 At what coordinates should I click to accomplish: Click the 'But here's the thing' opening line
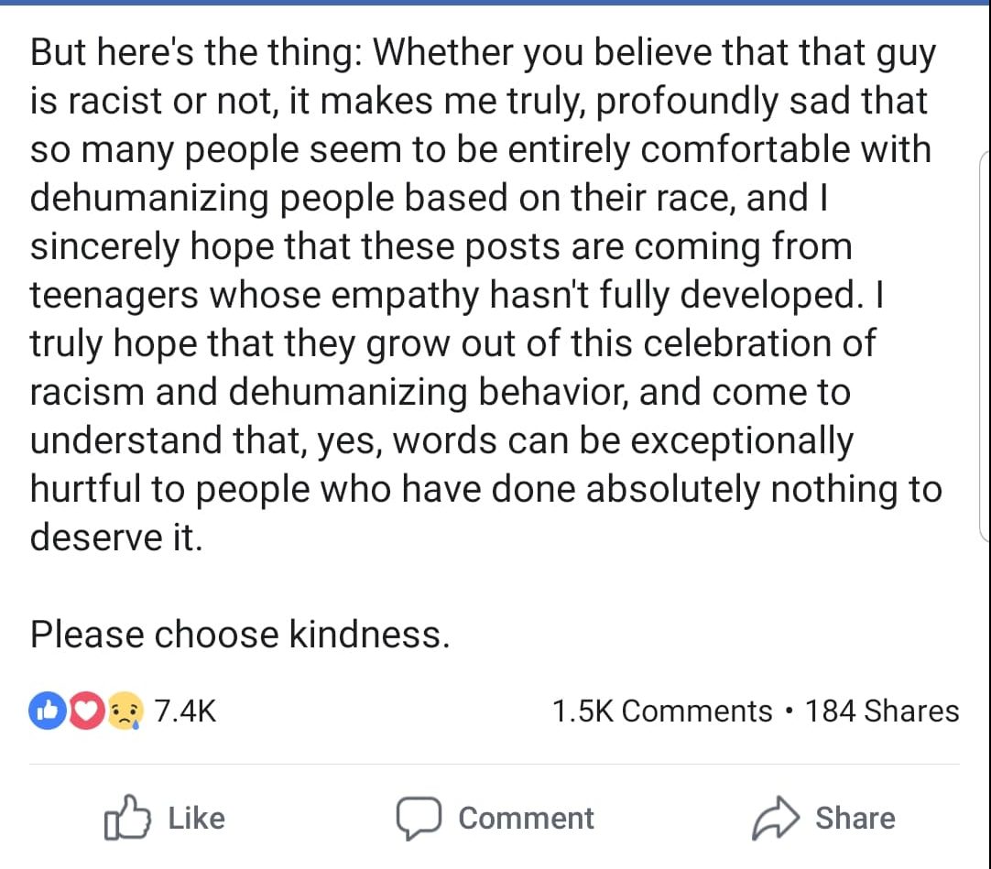[483, 53]
